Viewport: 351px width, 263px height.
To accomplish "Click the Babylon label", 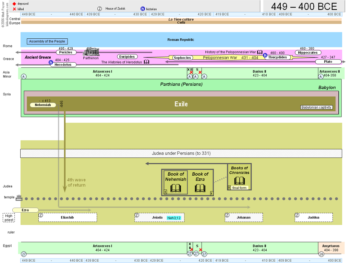I will point(327,87).
